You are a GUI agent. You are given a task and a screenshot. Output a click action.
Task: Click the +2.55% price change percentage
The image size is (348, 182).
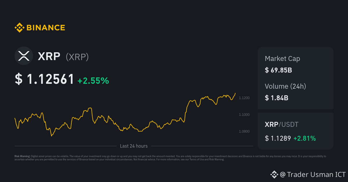(93, 81)
